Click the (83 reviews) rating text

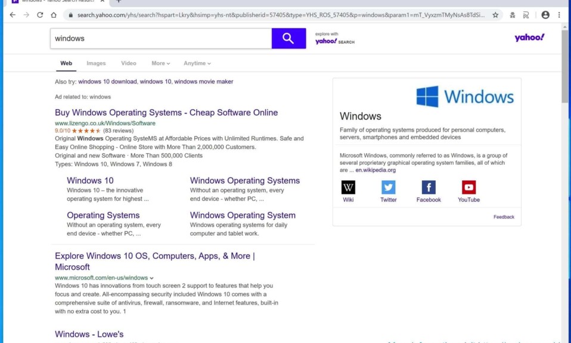(119, 131)
